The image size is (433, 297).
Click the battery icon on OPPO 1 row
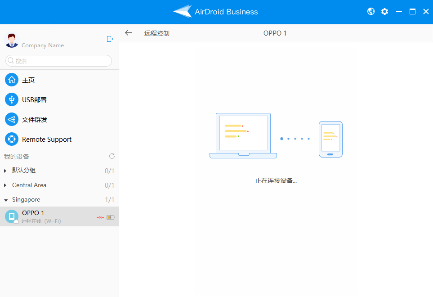pos(111,217)
